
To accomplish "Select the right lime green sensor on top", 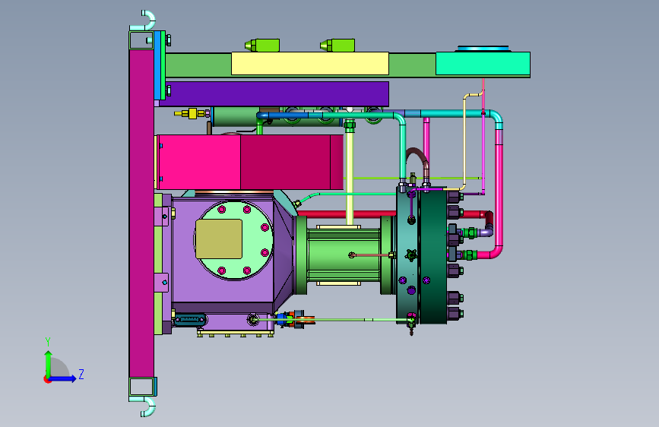I will pyautogui.click(x=337, y=46).
